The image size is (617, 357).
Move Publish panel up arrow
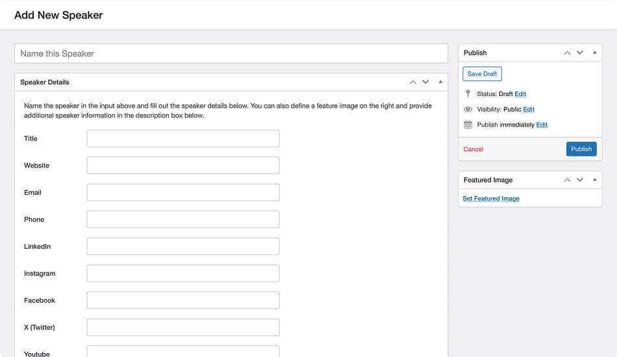tap(567, 53)
